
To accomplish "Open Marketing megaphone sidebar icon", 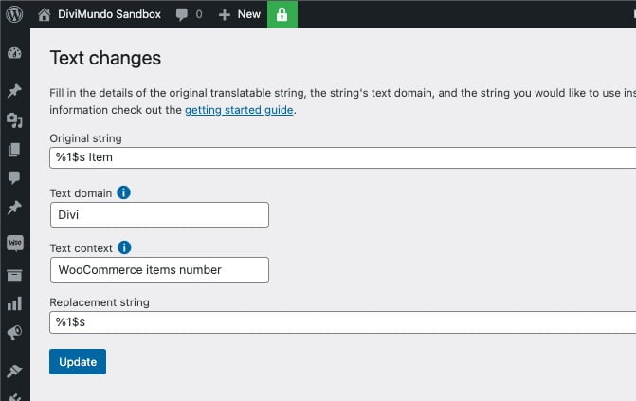I will [x=14, y=333].
